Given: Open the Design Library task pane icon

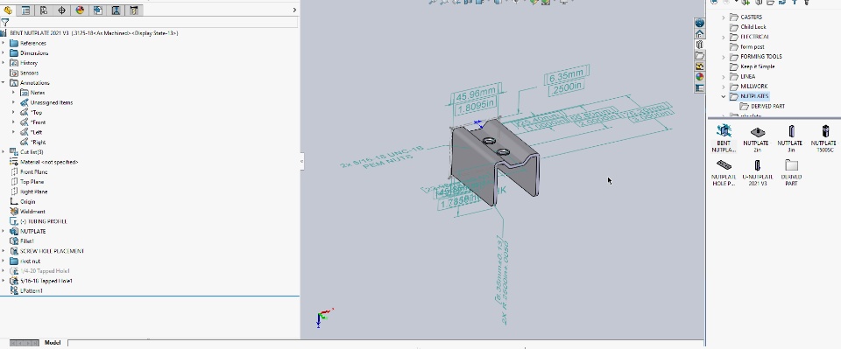Looking at the screenshot, I should click(699, 45).
